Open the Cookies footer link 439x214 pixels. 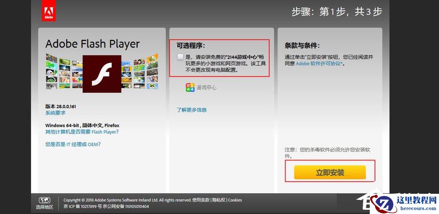235,200
